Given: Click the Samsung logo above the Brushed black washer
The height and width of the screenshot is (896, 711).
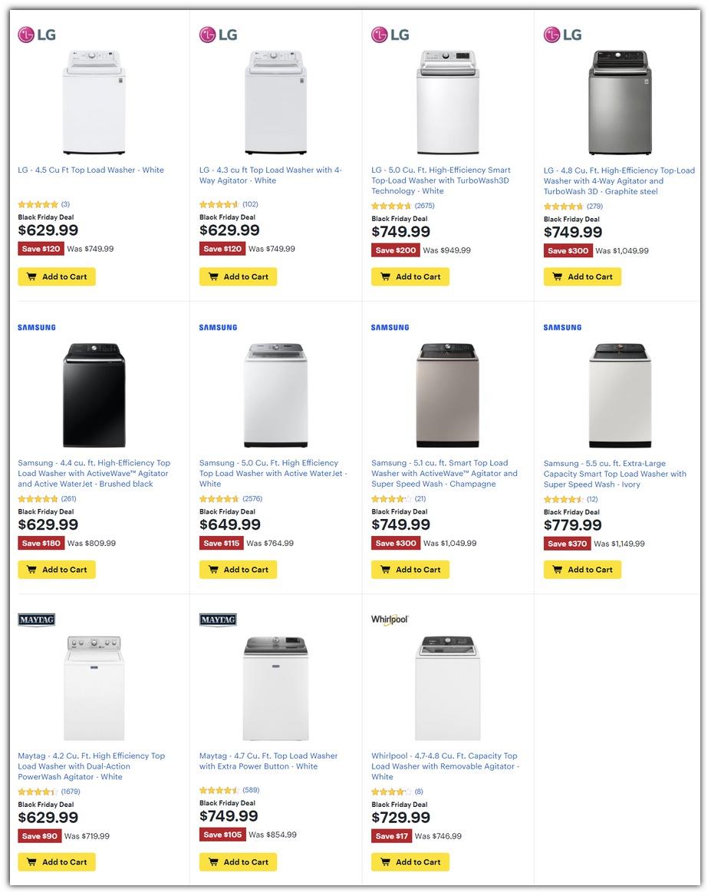Looking at the screenshot, I should [37, 328].
